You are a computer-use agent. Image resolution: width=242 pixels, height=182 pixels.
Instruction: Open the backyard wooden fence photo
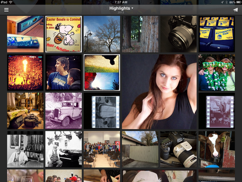click(140, 149)
